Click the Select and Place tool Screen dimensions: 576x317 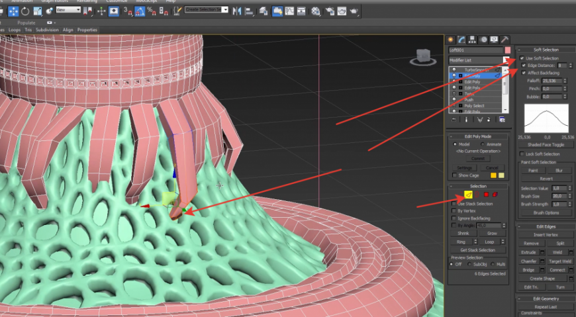point(49,11)
